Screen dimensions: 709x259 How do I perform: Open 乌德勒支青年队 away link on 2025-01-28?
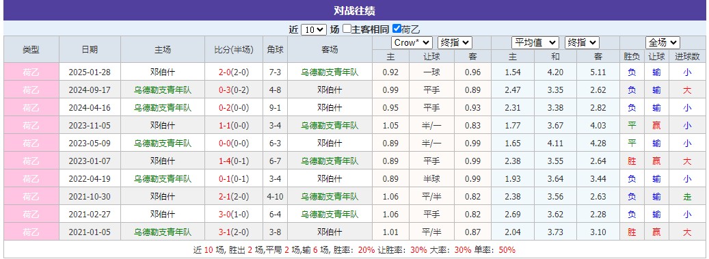click(330, 72)
